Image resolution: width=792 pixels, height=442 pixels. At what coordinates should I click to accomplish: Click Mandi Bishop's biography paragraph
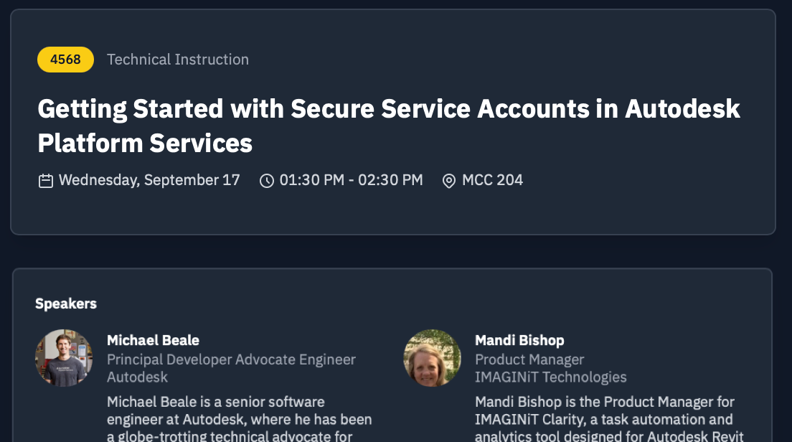(610, 419)
